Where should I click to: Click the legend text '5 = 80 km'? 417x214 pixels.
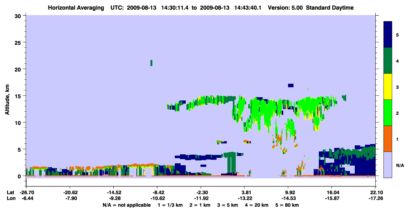[287, 205]
